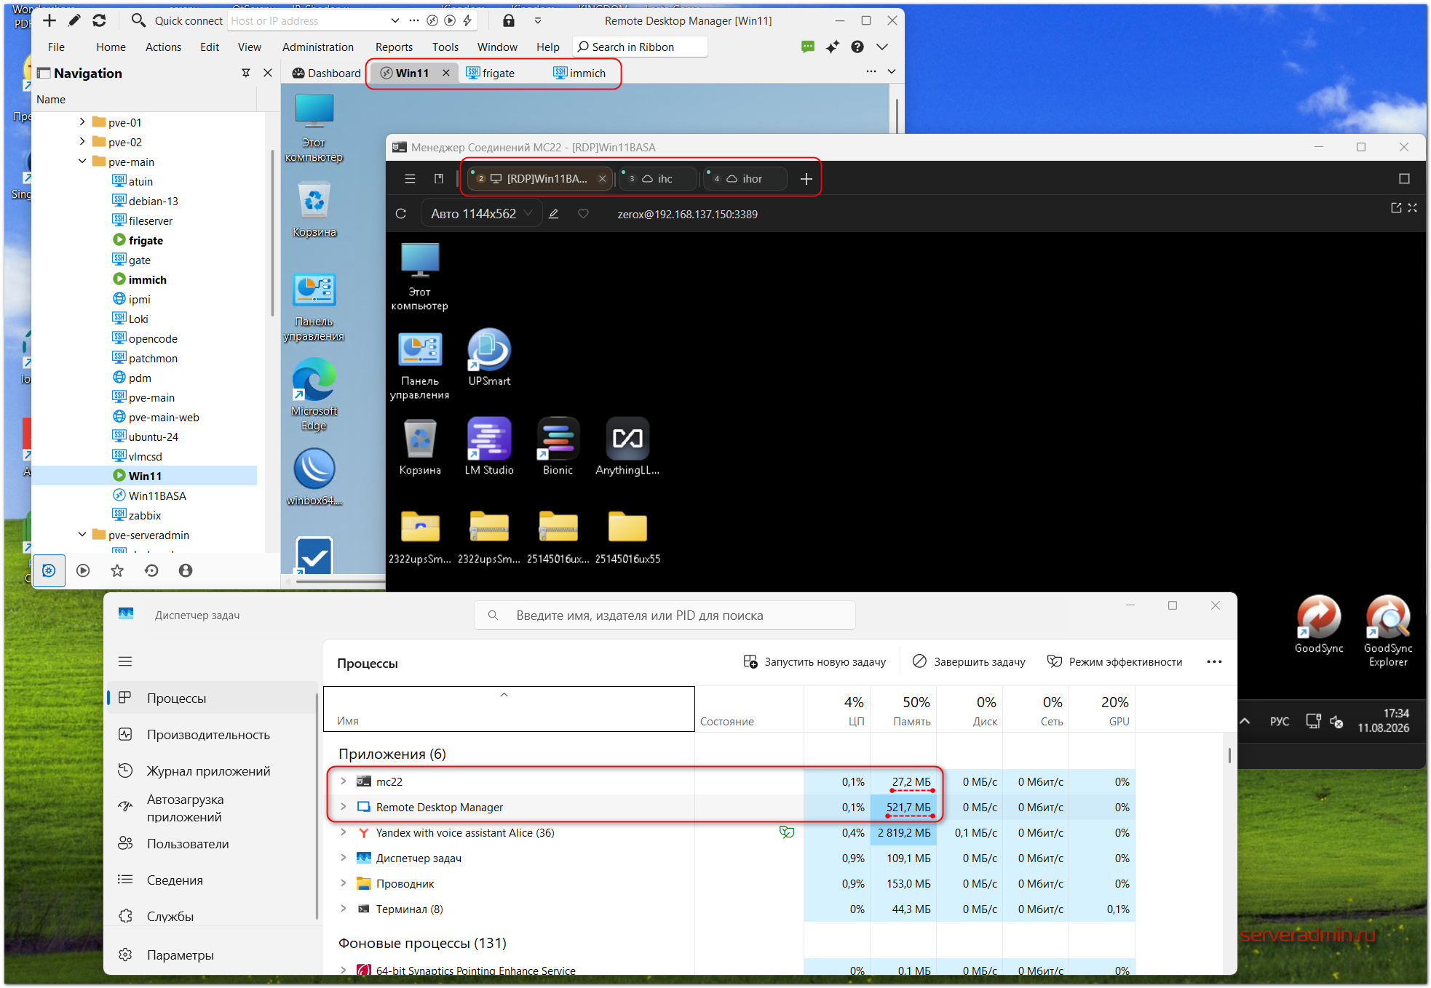Open the green chat feedback icon
The height and width of the screenshot is (988, 1431).
[807, 47]
